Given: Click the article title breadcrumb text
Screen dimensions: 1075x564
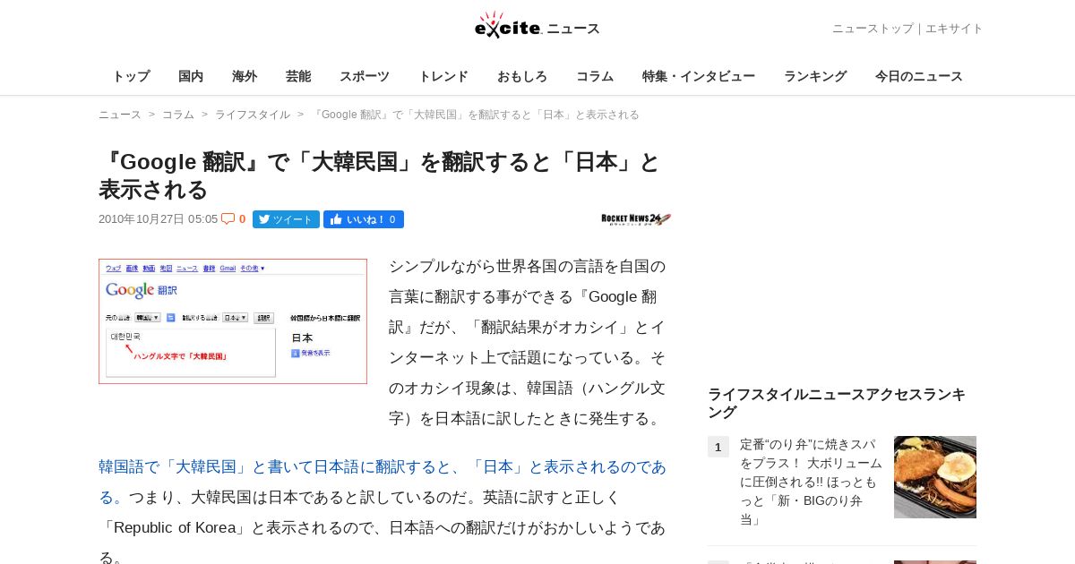Looking at the screenshot, I should click(x=476, y=115).
